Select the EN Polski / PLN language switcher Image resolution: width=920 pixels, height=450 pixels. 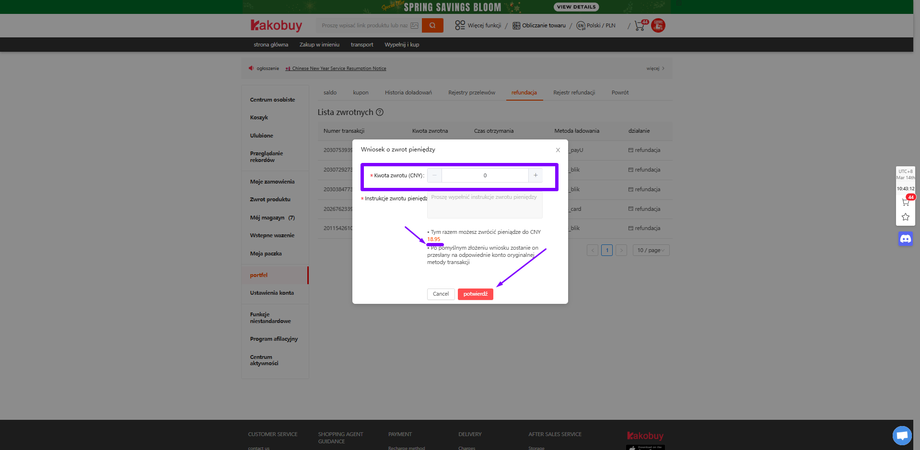595,25
